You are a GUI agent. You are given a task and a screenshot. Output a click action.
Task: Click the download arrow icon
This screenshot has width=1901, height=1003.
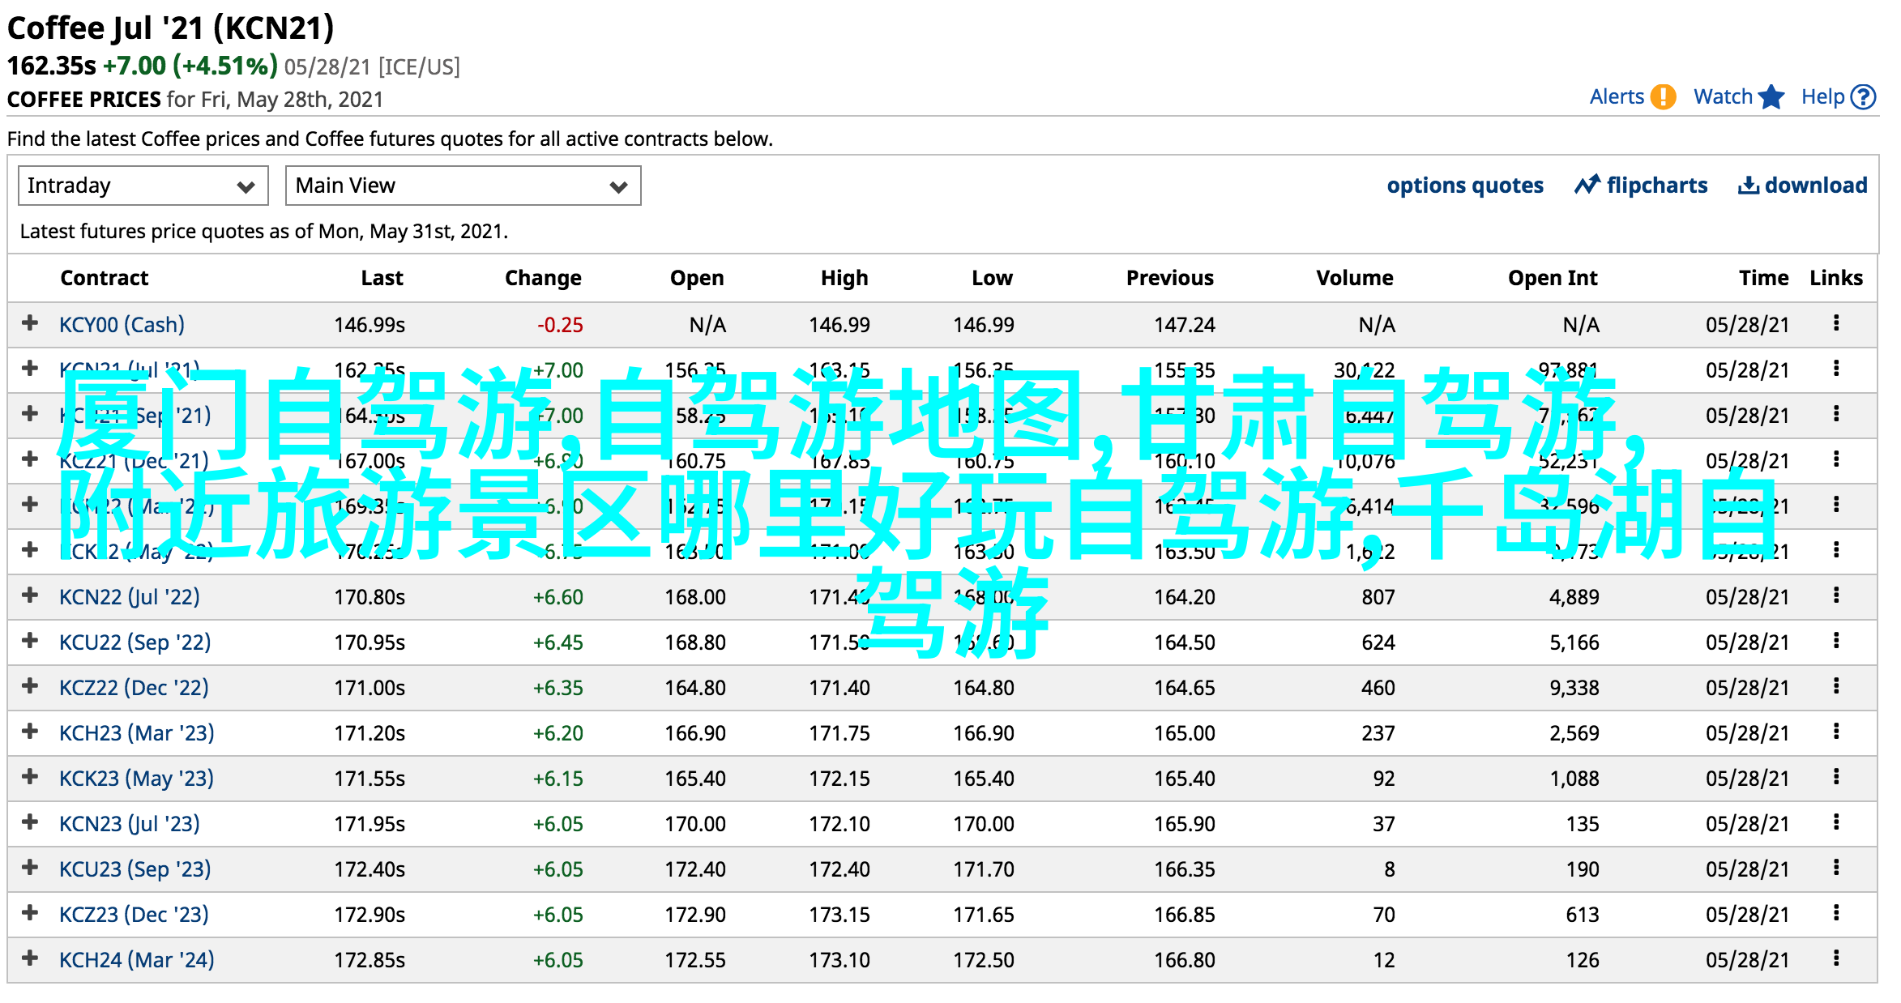coord(1748,186)
